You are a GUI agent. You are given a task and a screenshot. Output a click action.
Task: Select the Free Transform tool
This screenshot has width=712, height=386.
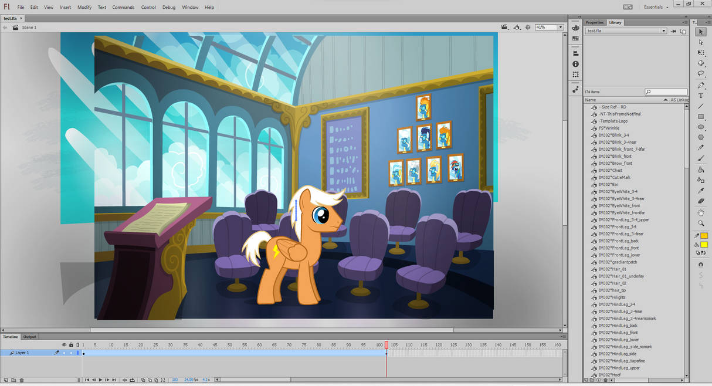pos(701,53)
